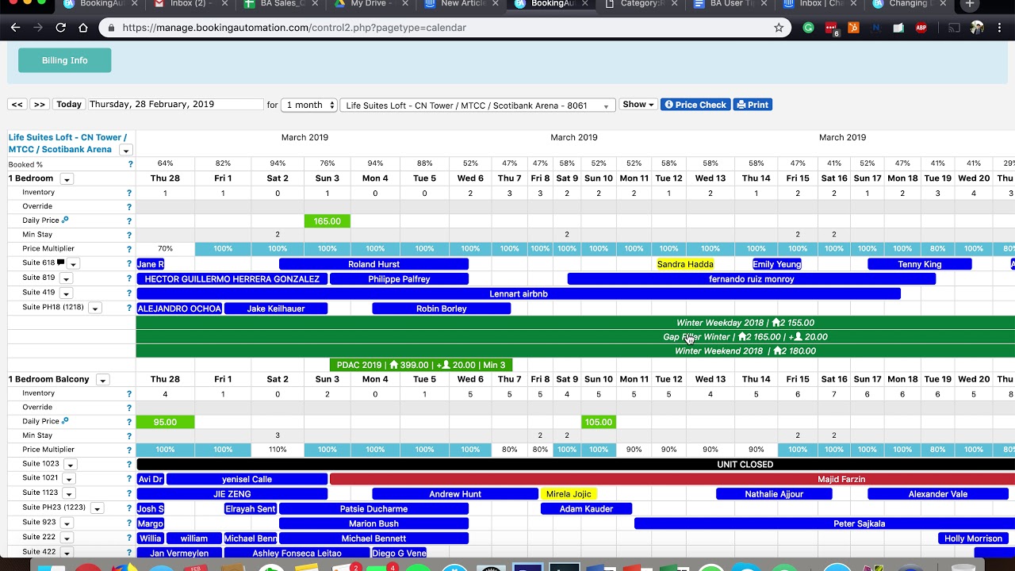This screenshot has height=571, width=1015.
Task: Click link icon next to 1 Bedroom Balcony Daily Price
Action: 65,421
